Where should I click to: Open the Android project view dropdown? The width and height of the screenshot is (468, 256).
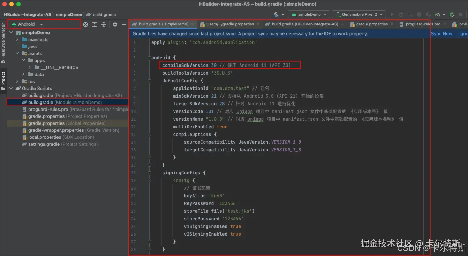(x=27, y=24)
